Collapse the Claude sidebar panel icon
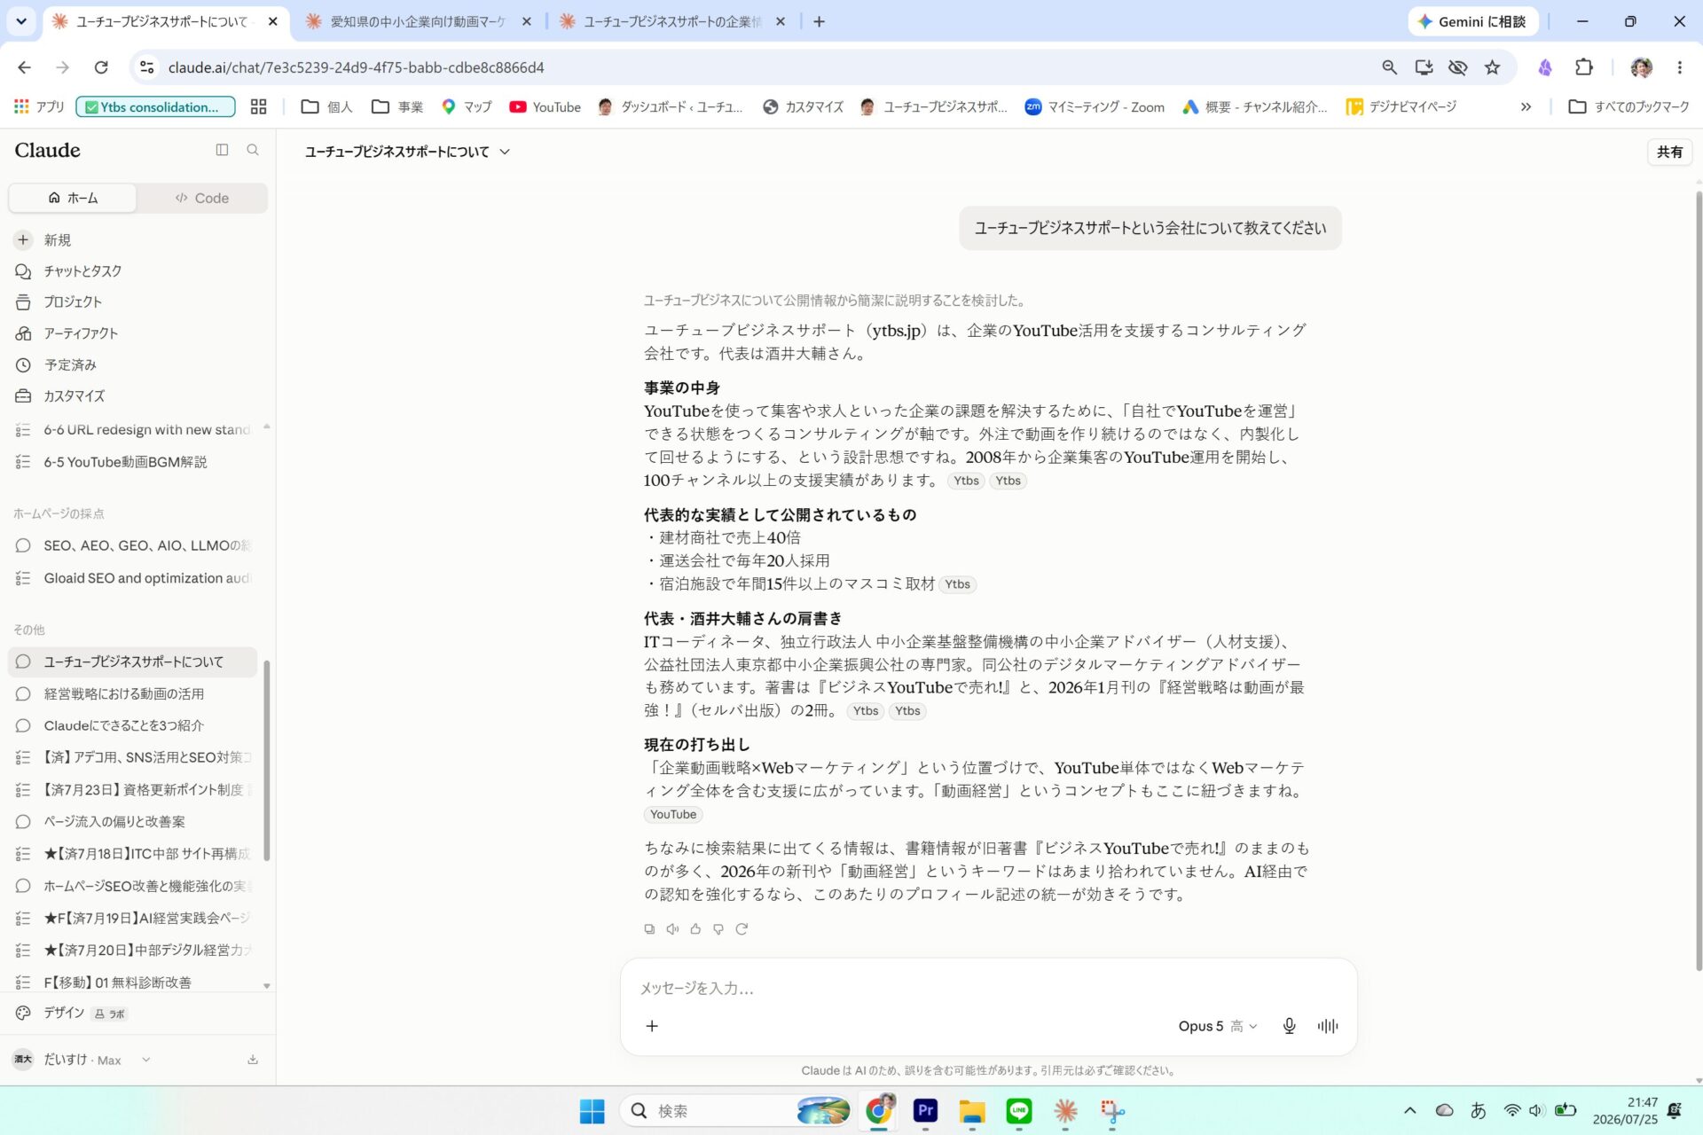 (x=222, y=151)
